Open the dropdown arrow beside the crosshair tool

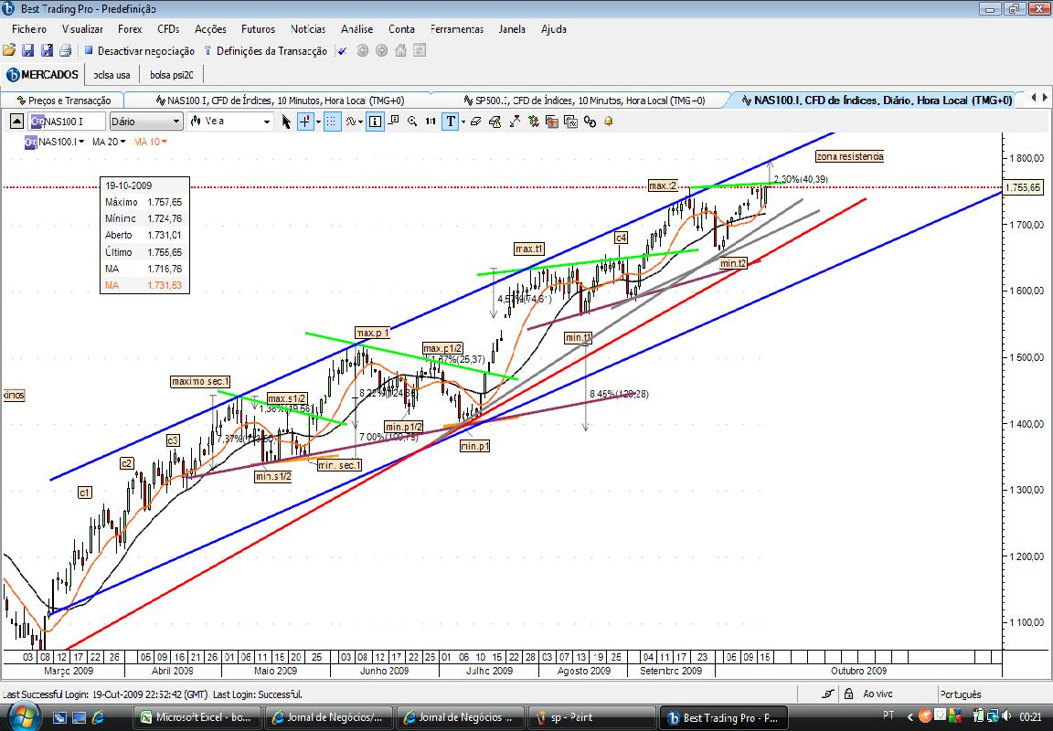coord(318,122)
